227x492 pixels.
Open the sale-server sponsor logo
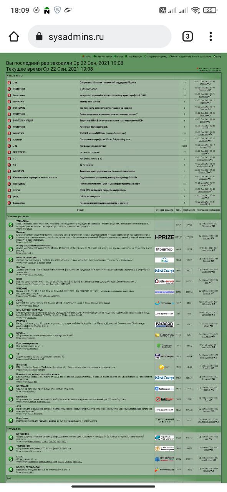pyautogui.click(x=164, y=281)
